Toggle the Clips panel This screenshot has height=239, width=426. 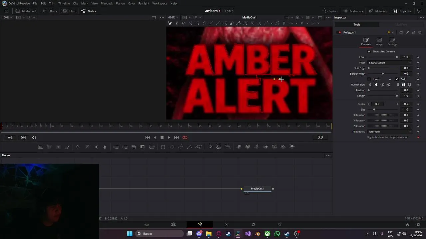point(69,11)
